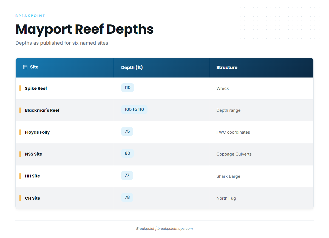
Task: Click the 78 depth badge
Action: 127,197
